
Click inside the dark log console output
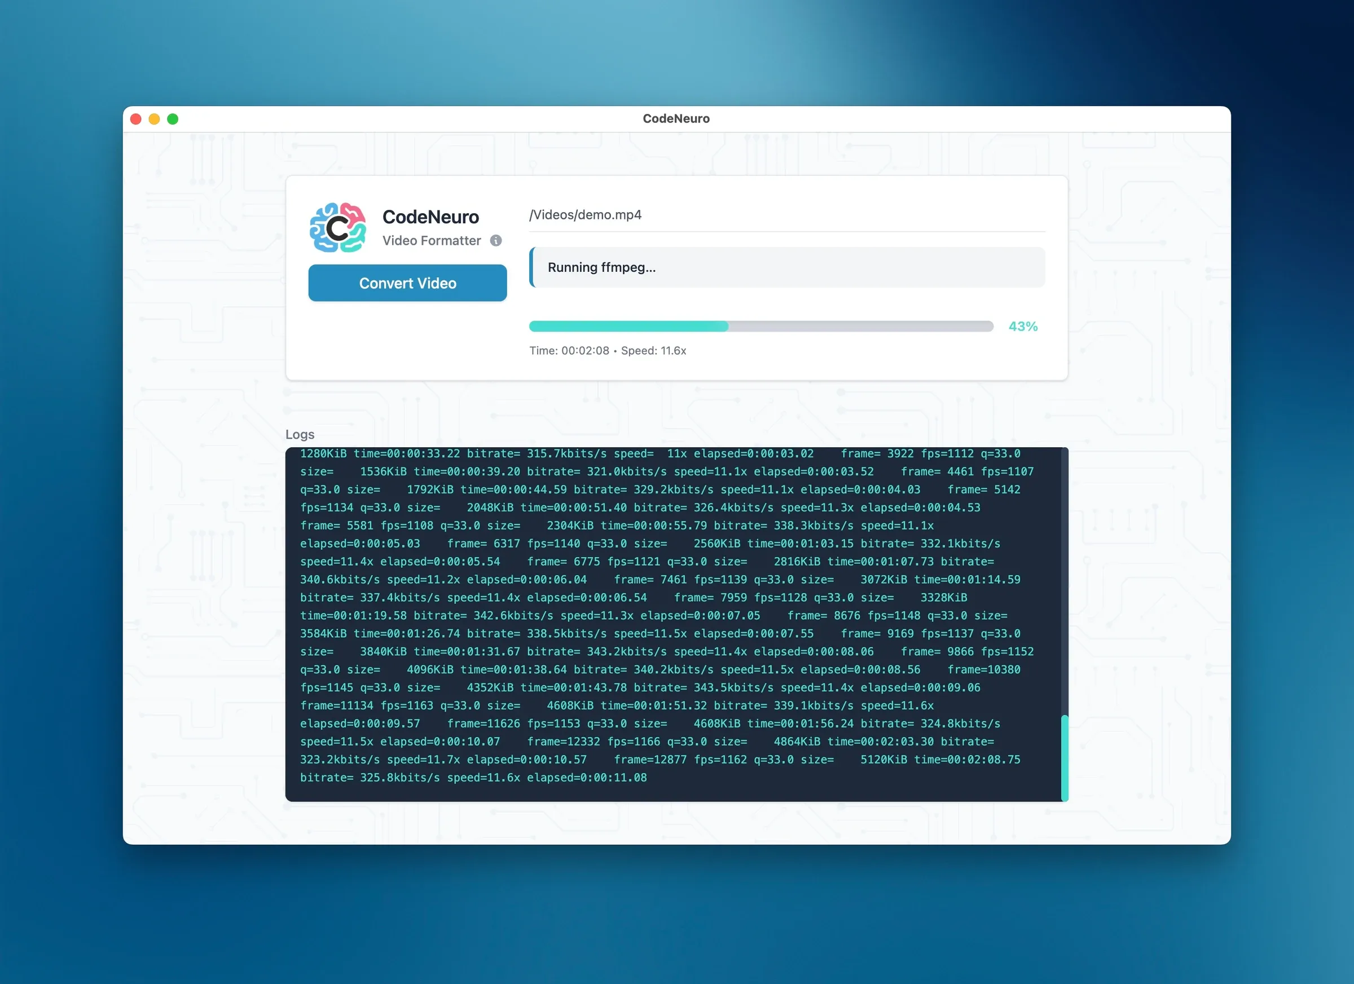tap(675, 626)
